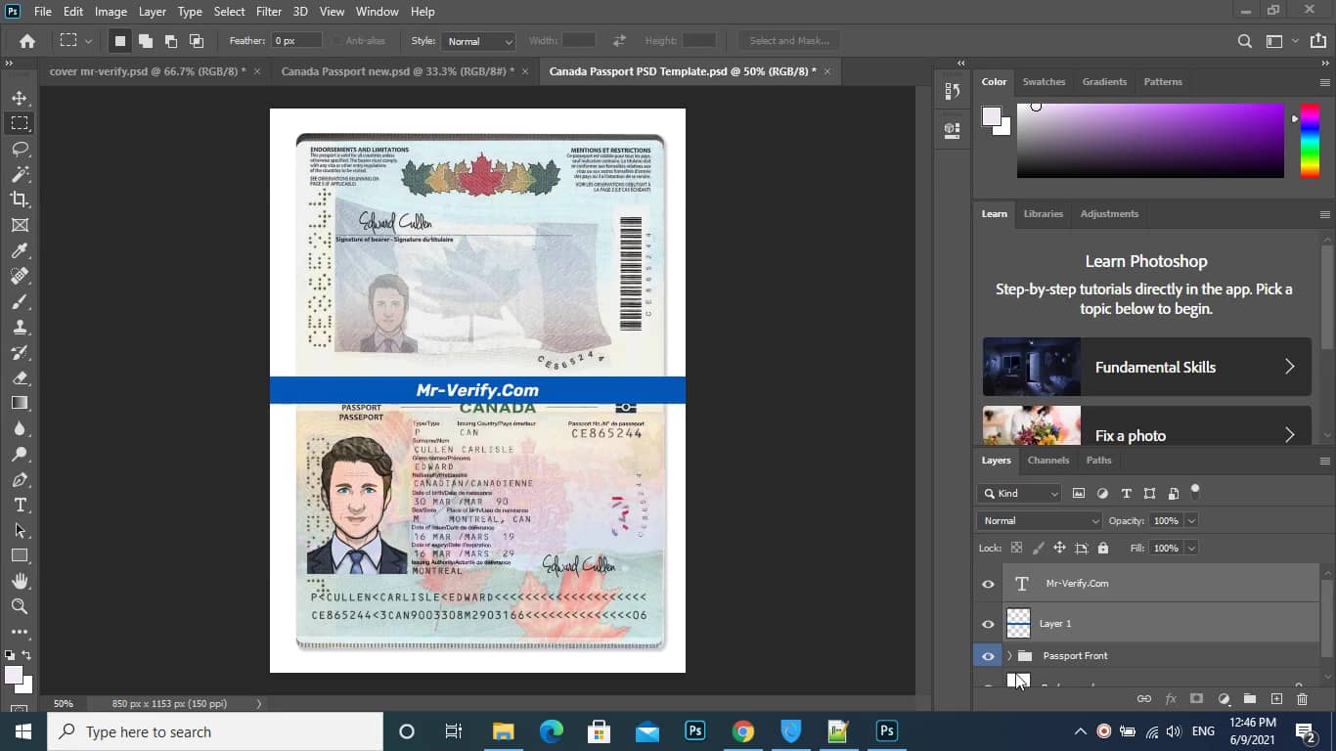Click the Intersect with selection icon
The height and width of the screenshot is (751, 1336).
pos(196,41)
